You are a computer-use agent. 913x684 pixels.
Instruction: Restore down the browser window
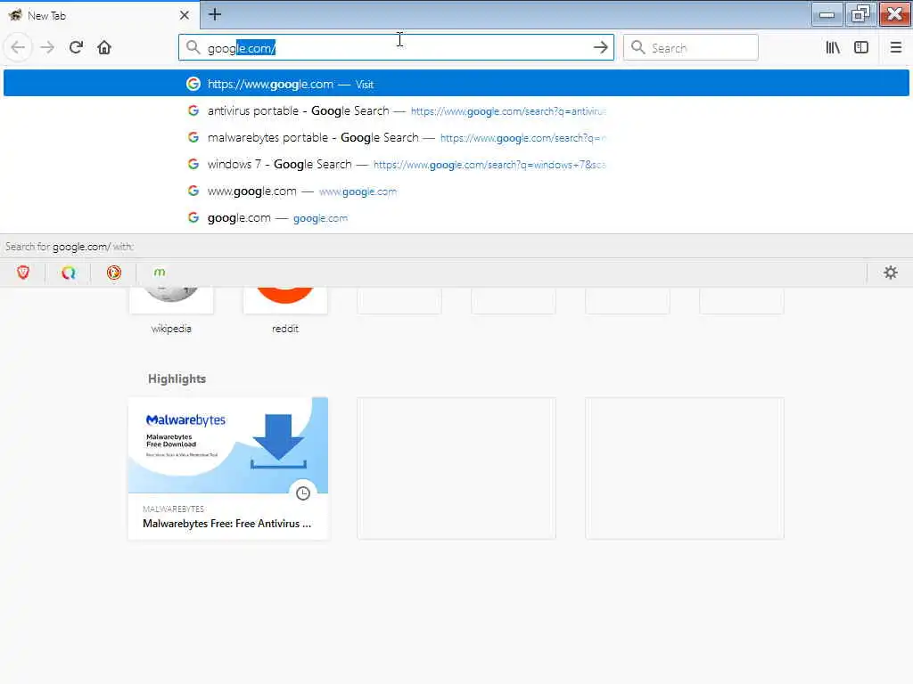860,14
